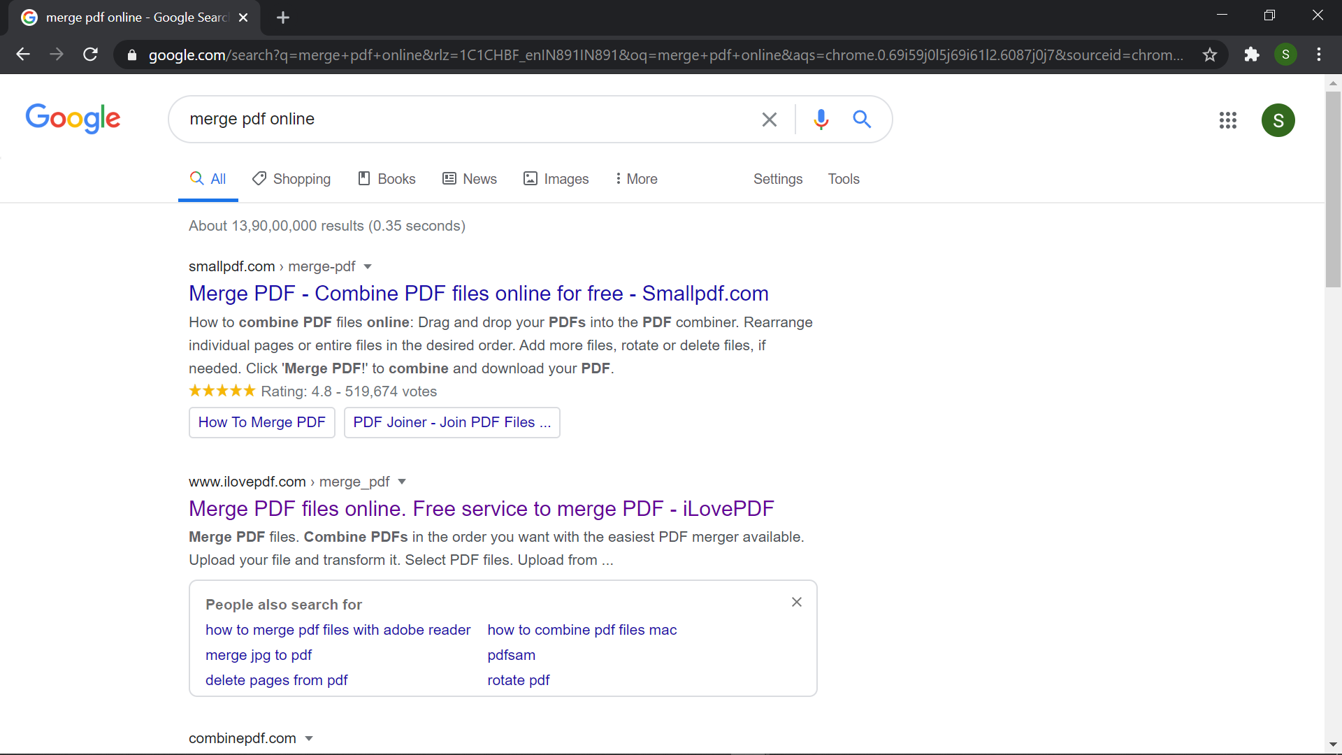Screen dimensions: 1342x755
Task: Switch to the Books tab
Action: pos(387,179)
